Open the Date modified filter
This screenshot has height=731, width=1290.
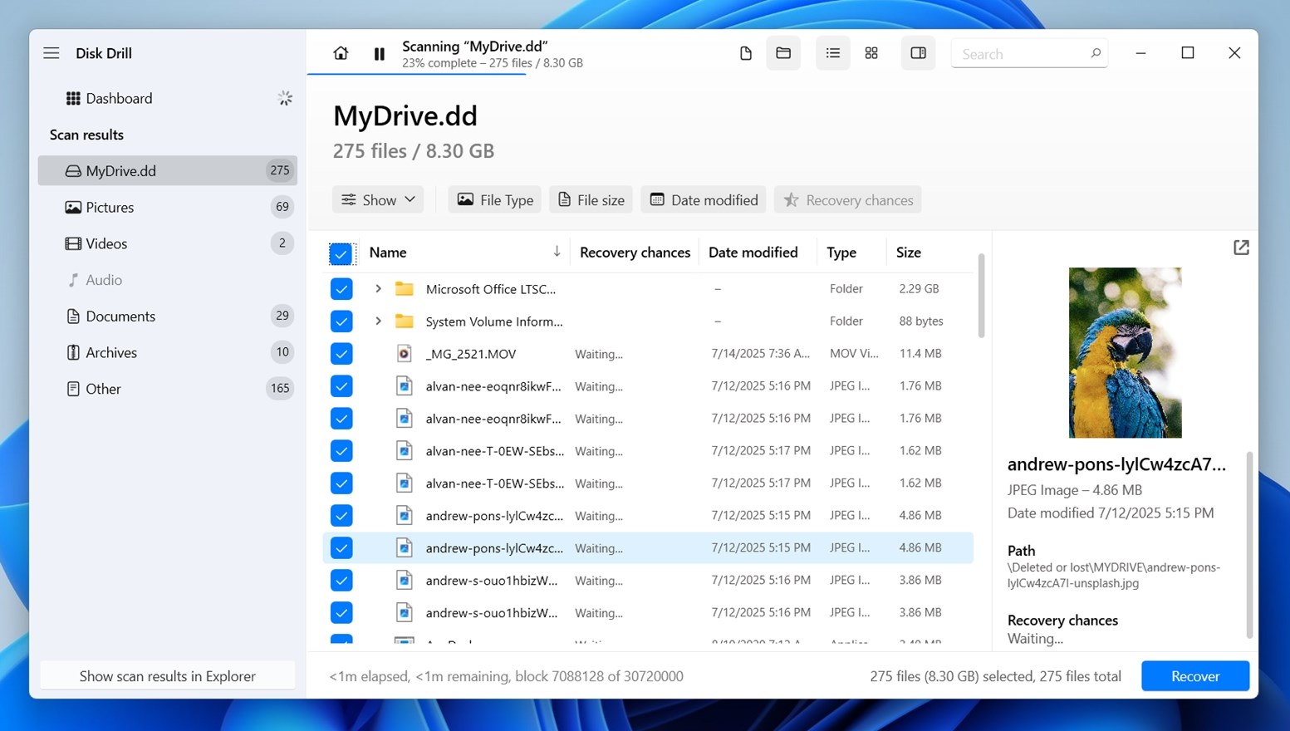click(704, 200)
